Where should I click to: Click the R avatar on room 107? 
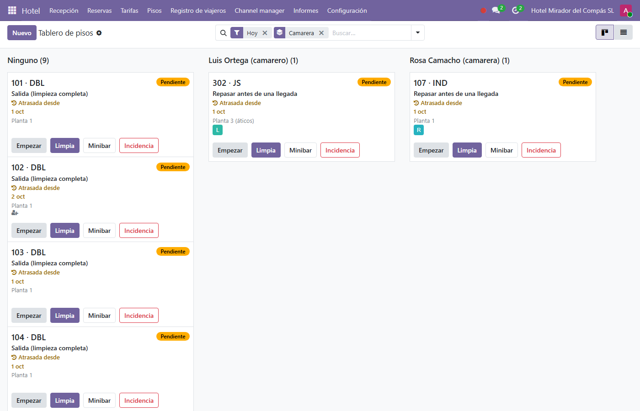coord(419,130)
